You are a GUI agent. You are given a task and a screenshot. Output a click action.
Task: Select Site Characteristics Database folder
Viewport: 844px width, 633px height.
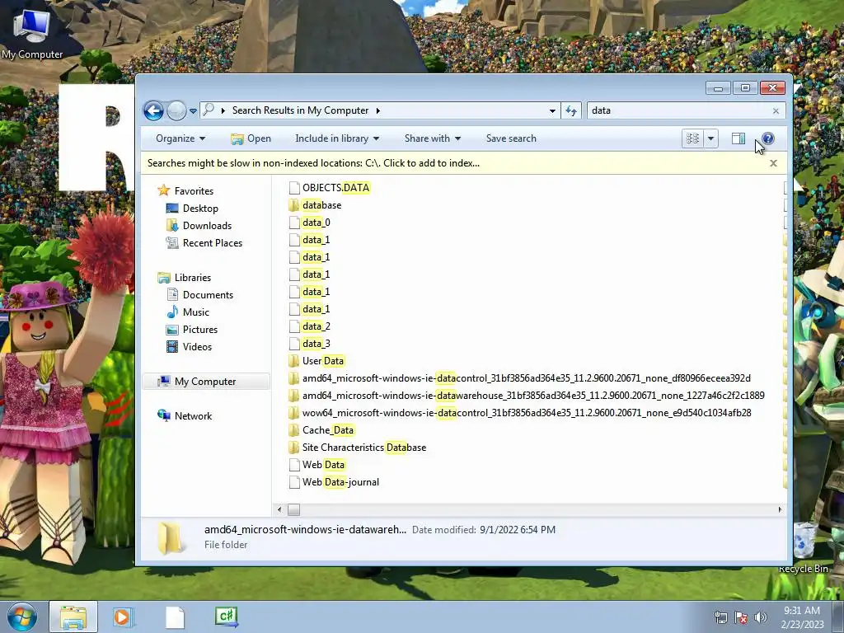pyautogui.click(x=358, y=448)
